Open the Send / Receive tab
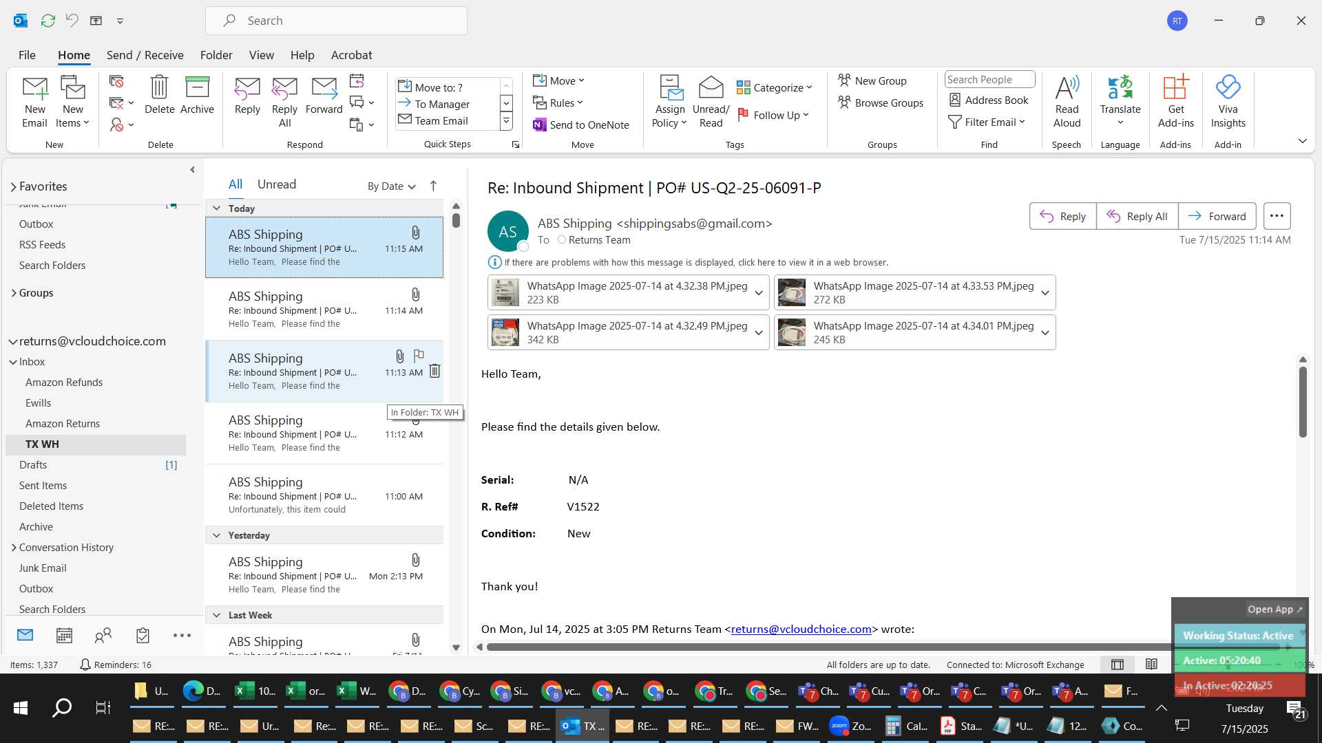The image size is (1322, 743). pyautogui.click(x=145, y=55)
